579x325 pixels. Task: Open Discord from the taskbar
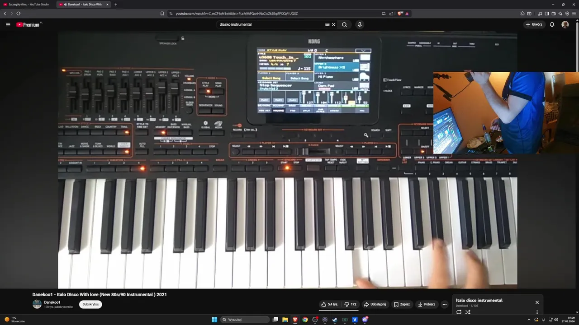pyautogui.click(x=365, y=320)
